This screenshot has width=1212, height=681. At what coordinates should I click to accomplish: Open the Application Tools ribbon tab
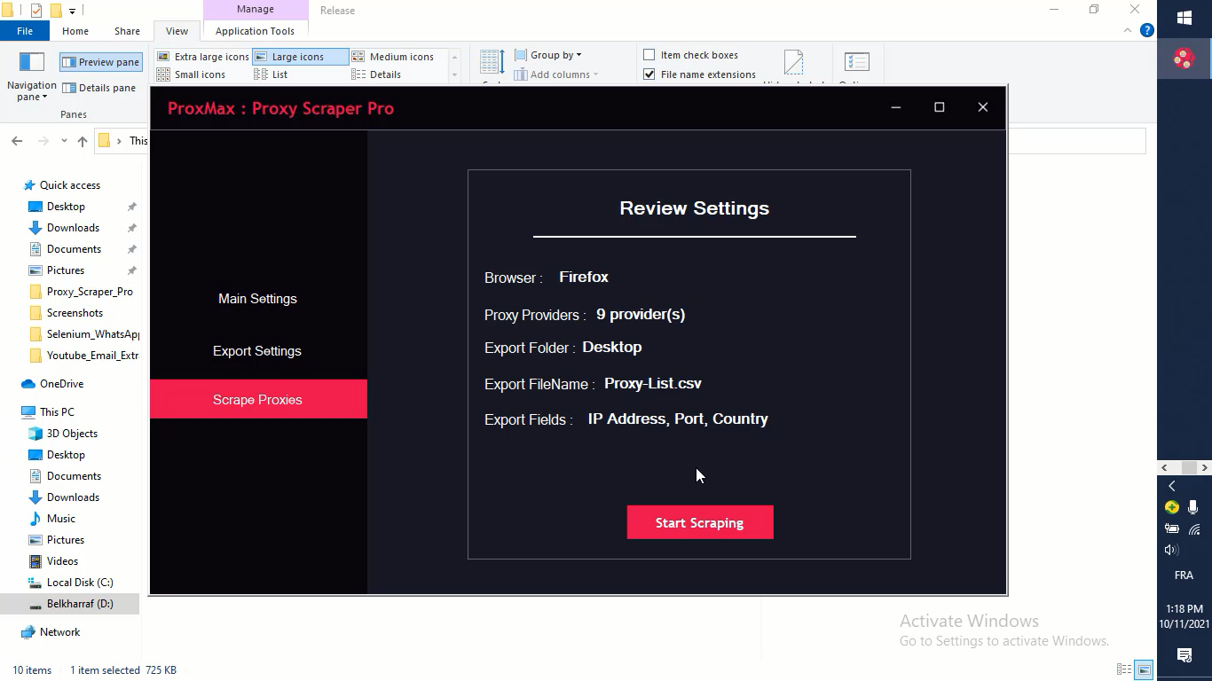[255, 31]
